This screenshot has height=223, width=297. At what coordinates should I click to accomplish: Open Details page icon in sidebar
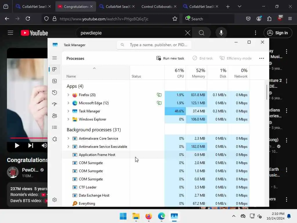[55, 127]
